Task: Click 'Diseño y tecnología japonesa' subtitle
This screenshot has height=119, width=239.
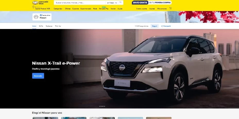Action: 46,69
